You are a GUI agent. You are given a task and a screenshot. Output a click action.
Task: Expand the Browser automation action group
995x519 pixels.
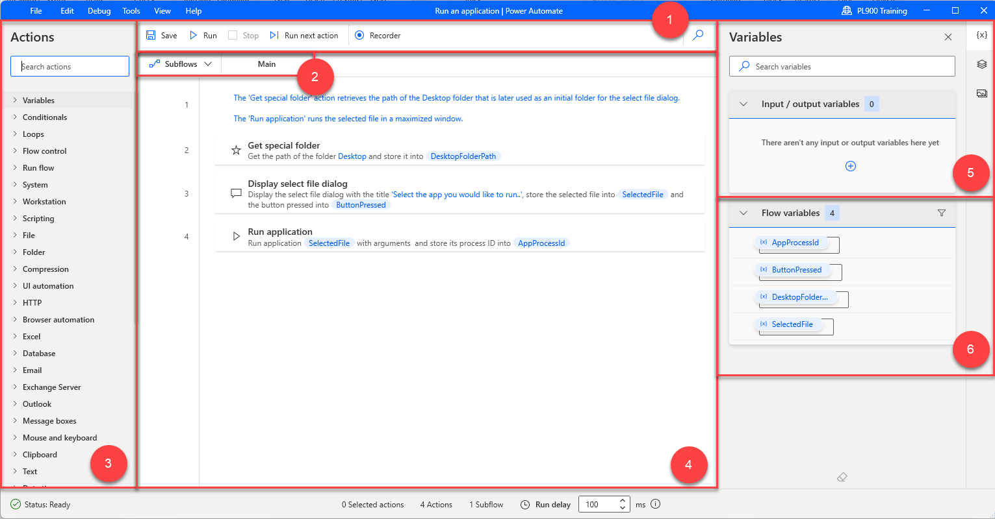(15, 319)
